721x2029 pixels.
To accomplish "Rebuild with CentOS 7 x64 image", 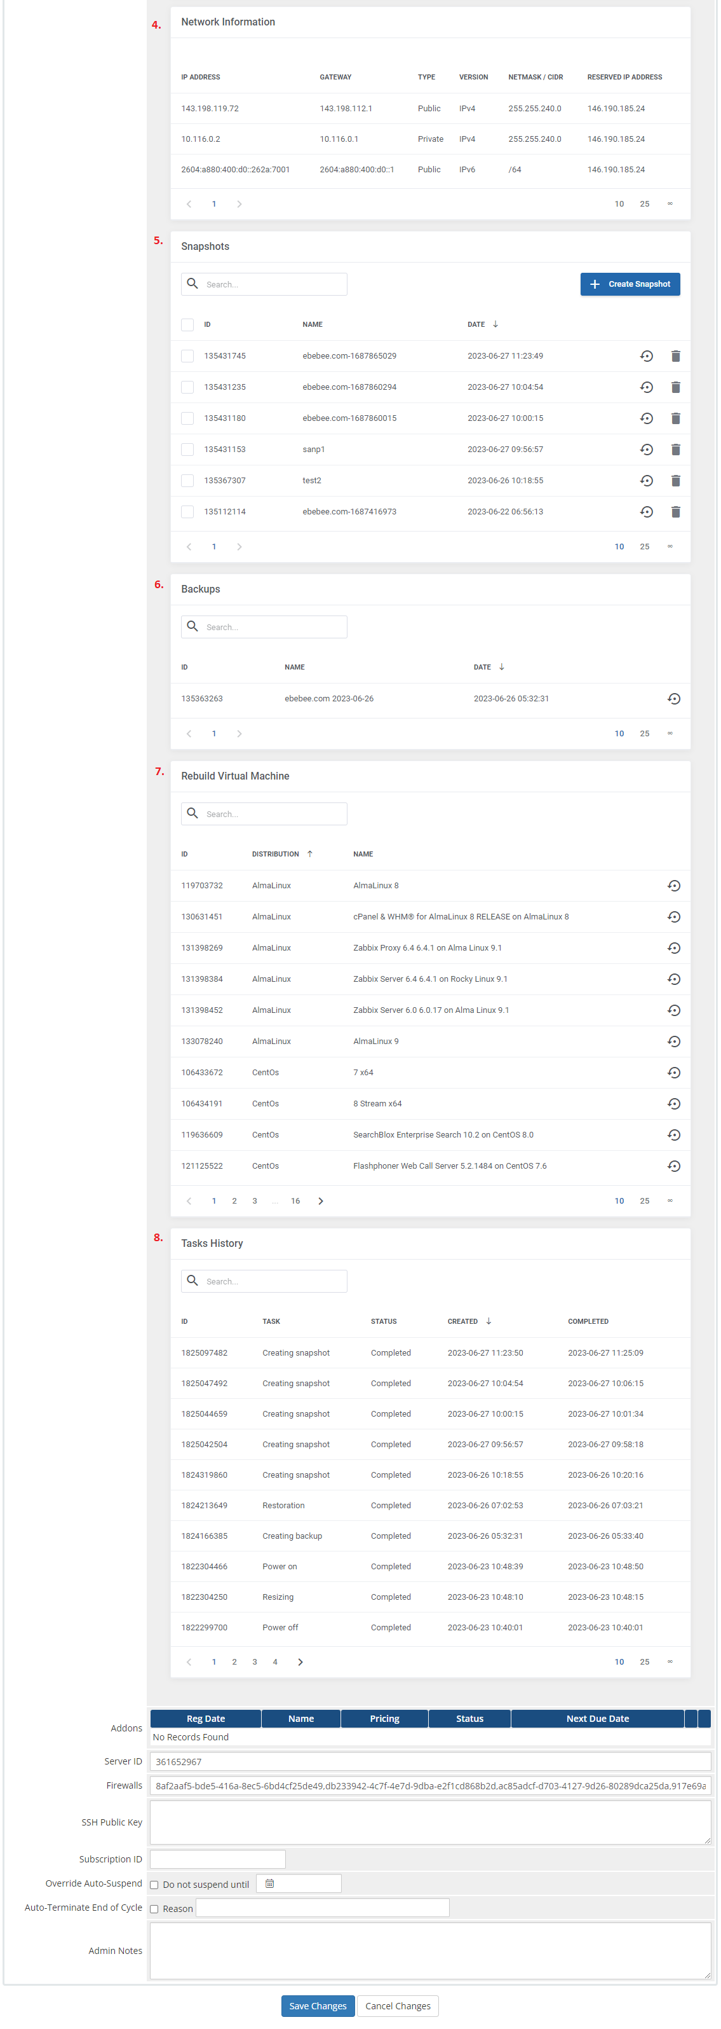I will (674, 1072).
